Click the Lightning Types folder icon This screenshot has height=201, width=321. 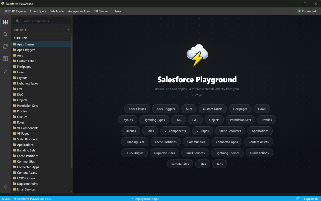(x=14, y=83)
